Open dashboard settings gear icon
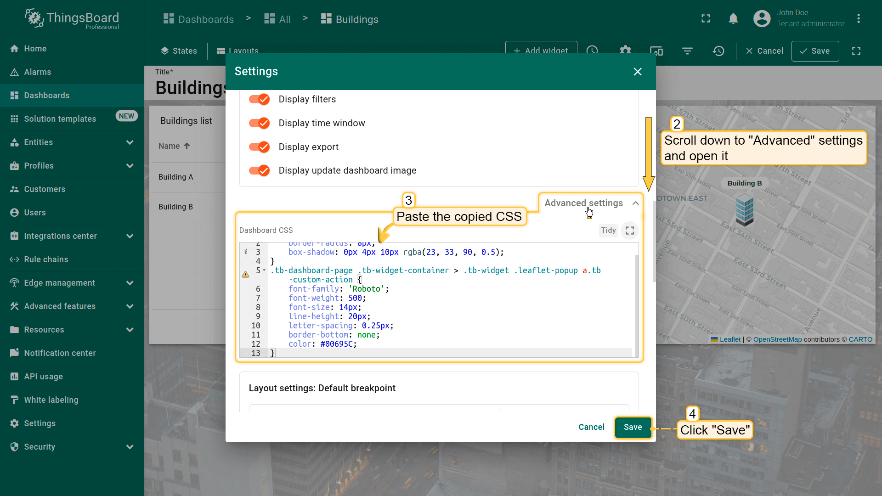The height and width of the screenshot is (496, 882). [625, 50]
